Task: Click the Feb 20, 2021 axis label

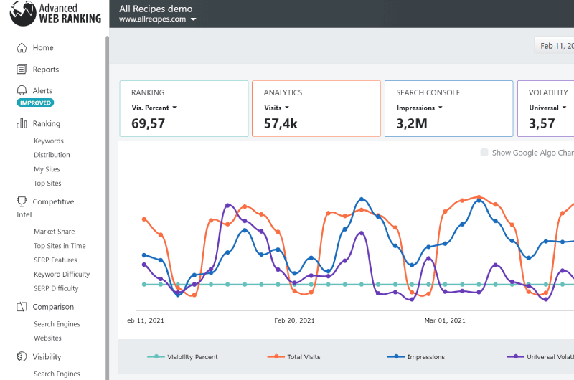Action: tap(294, 320)
